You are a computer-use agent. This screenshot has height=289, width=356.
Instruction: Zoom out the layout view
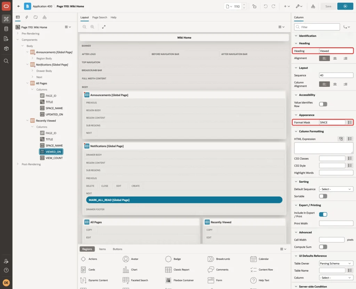pyautogui.click(x=84, y=27)
